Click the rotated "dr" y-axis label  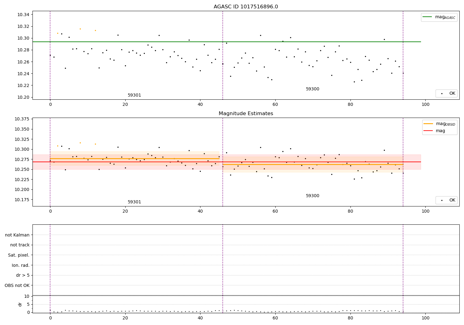(20, 304)
